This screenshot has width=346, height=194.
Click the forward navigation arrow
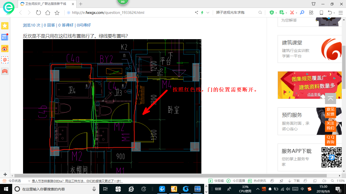29,13
